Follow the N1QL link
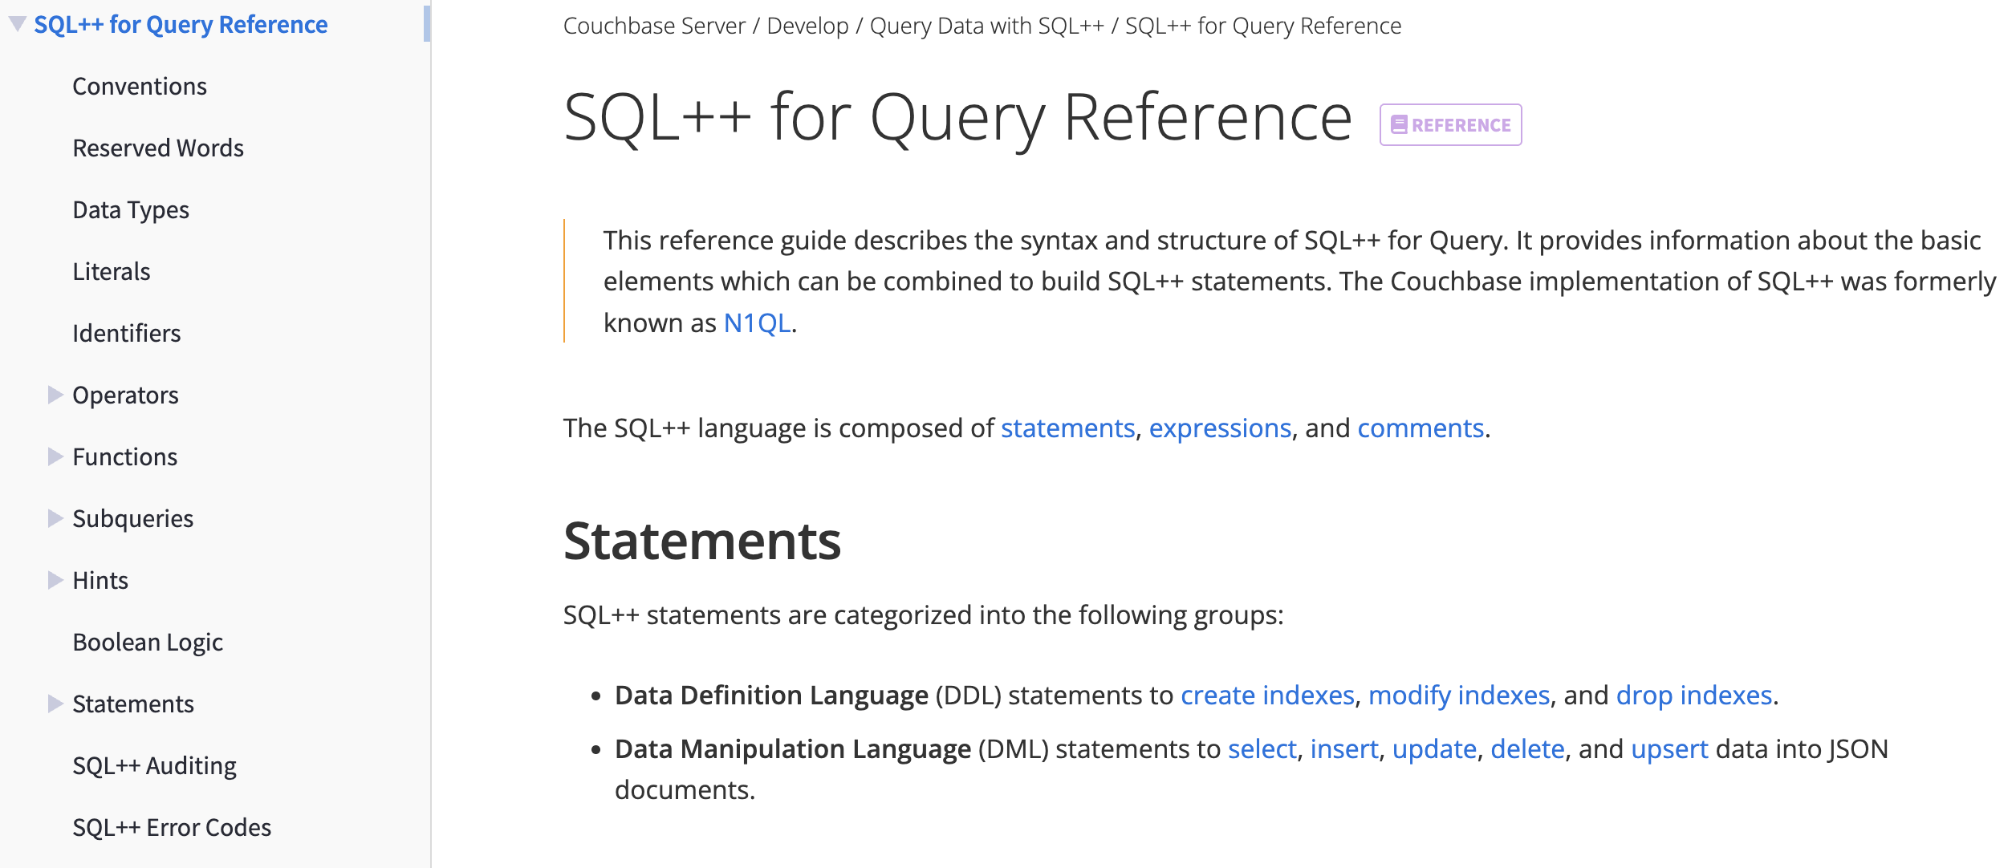 (x=758, y=323)
